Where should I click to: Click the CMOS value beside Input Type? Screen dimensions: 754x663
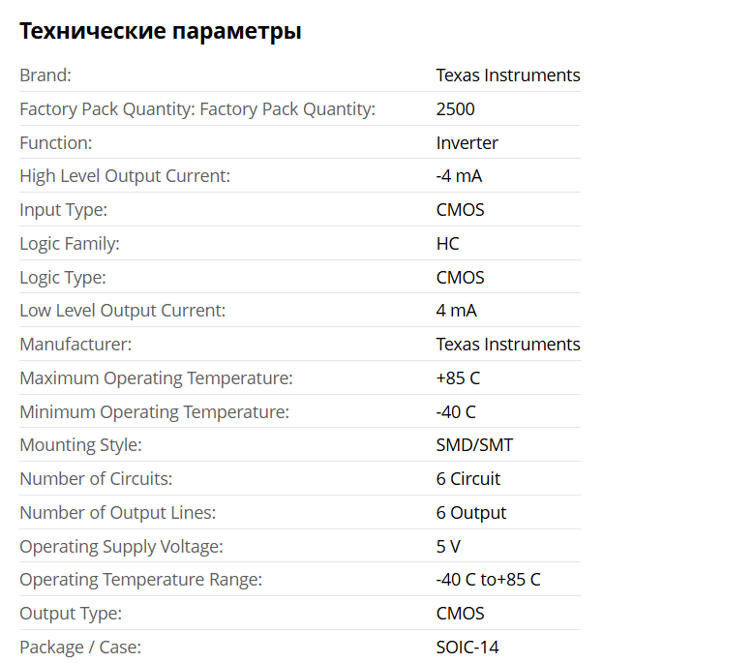[460, 210]
